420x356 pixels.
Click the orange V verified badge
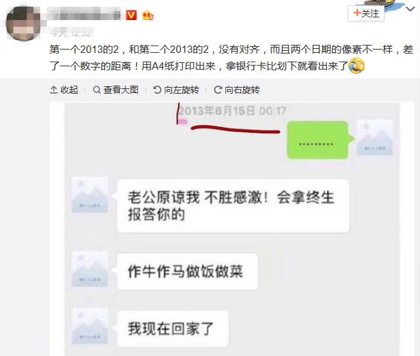[x=131, y=15]
